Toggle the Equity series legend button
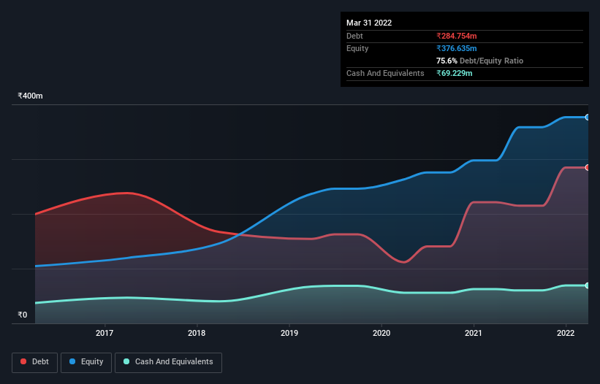This screenshot has width=600, height=384. click(86, 362)
